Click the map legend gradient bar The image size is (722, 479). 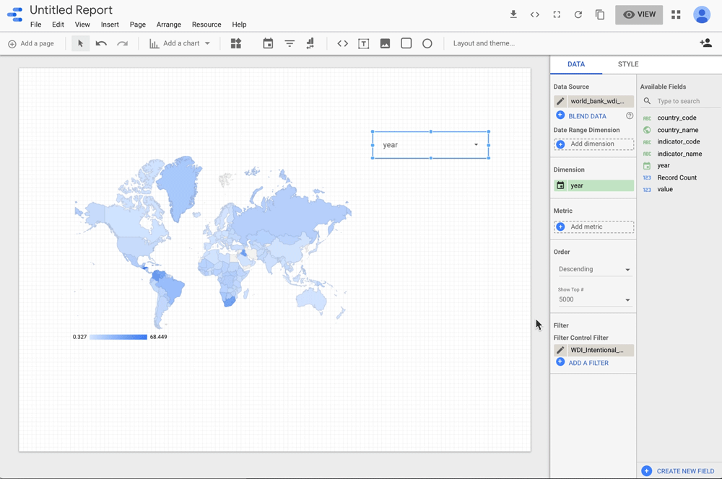[118, 337]
